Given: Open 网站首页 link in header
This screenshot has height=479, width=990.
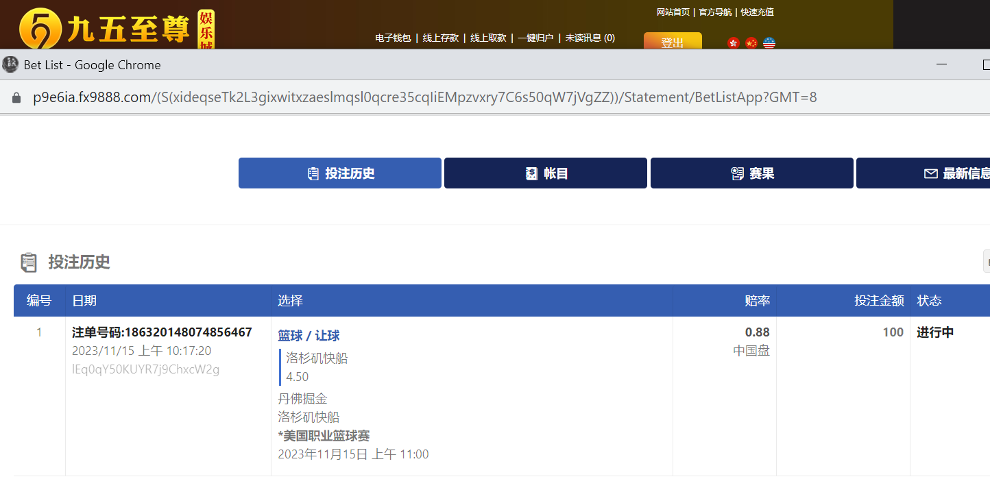Looking at the screenshot, I should point(673,12).
